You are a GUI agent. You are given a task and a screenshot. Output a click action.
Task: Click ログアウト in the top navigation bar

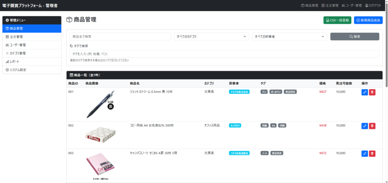pos(373,5)
